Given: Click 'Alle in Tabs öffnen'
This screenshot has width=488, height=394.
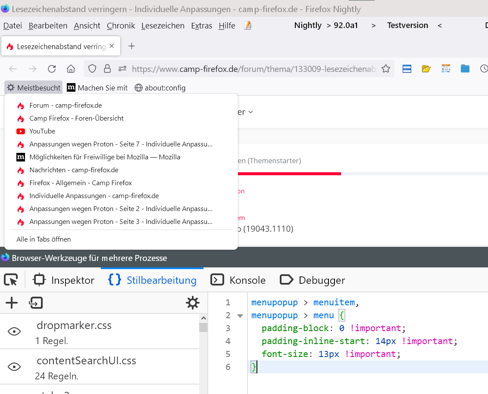Looking at the screenshot, I should point(44,239).
